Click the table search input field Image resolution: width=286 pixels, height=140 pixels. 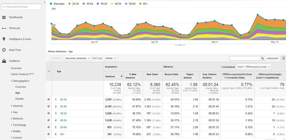click(x=245, y=58)
